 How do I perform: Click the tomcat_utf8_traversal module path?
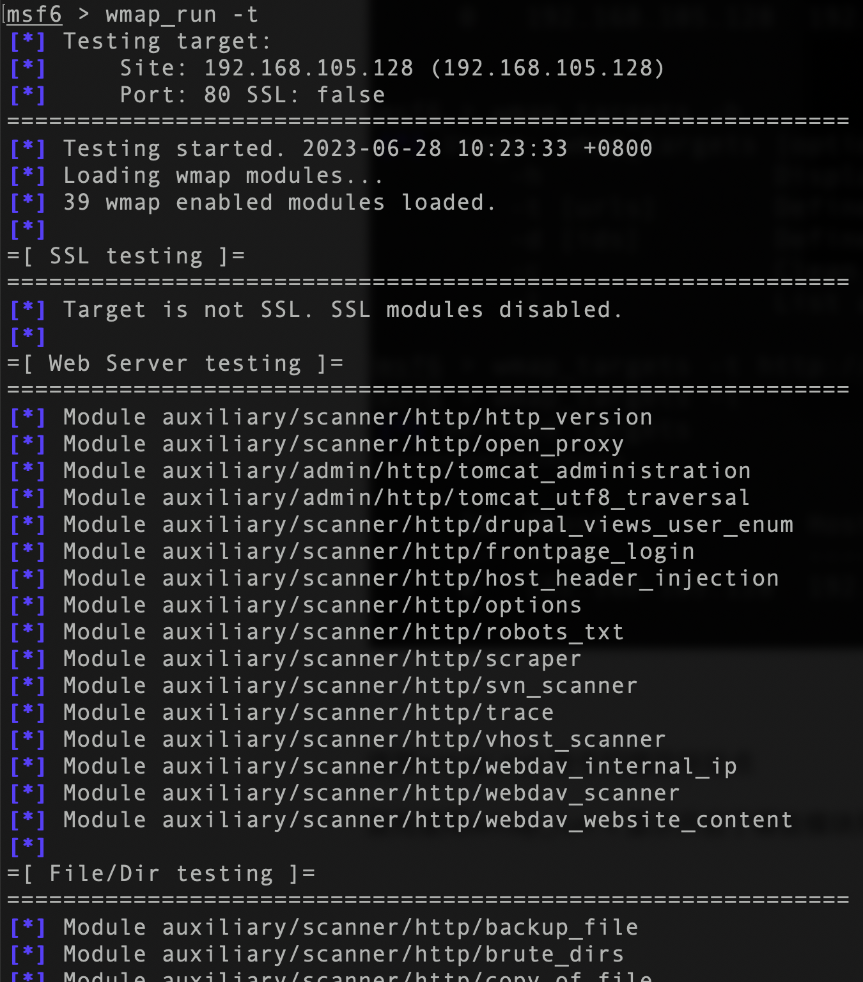coord(456,497)
